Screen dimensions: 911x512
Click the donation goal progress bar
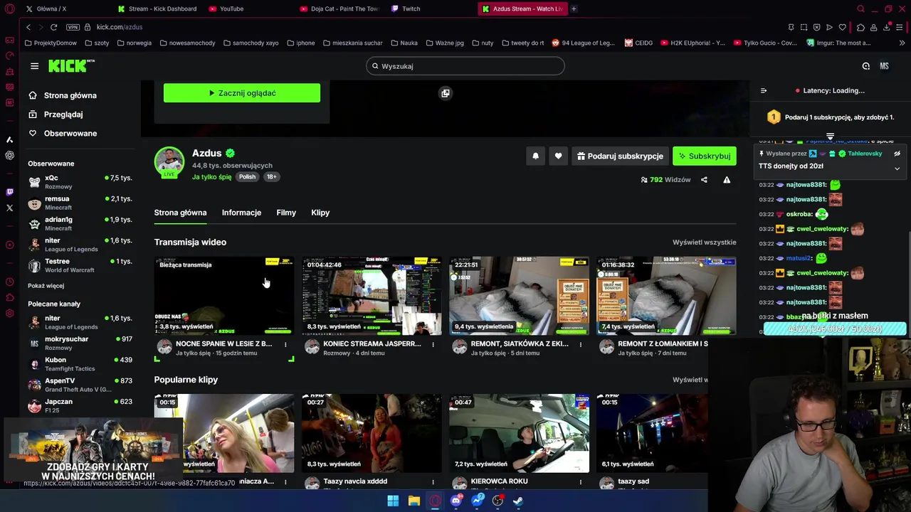835,329
